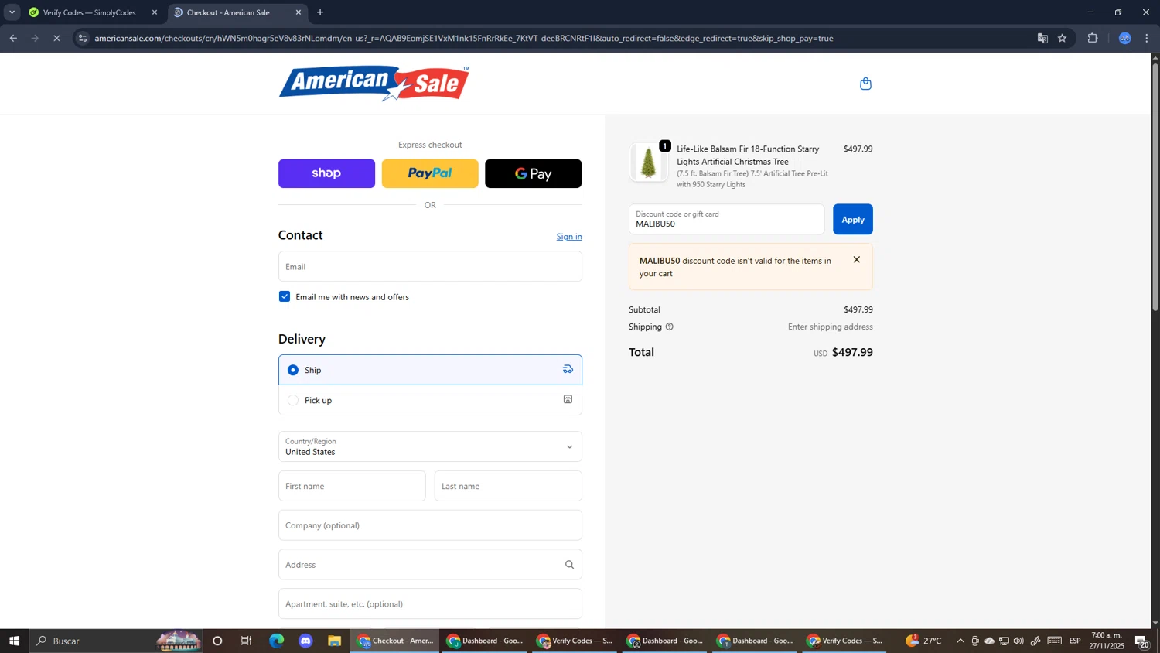The height and width of the screenshot is (653, 1160).
Task: Click the Discount code or gift card field
Action: [x=726, y=219]
